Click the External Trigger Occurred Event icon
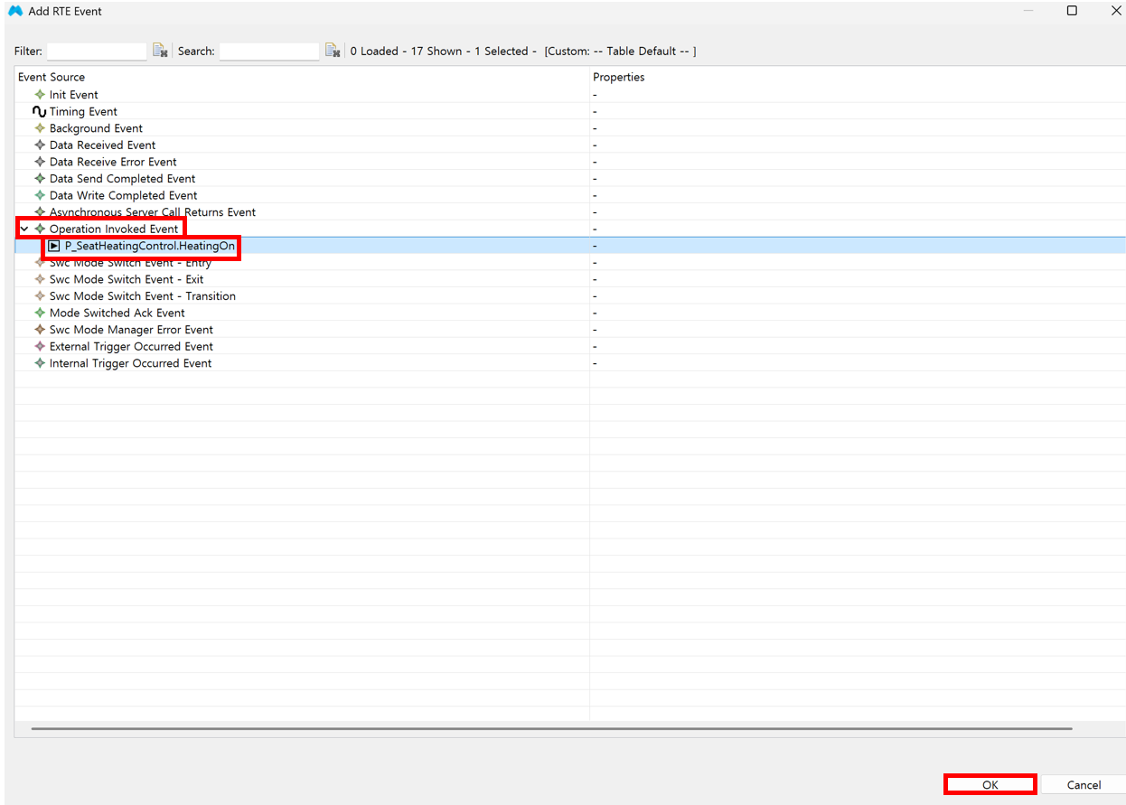The width and height of the screenshot is (1126, 805). 40,346
